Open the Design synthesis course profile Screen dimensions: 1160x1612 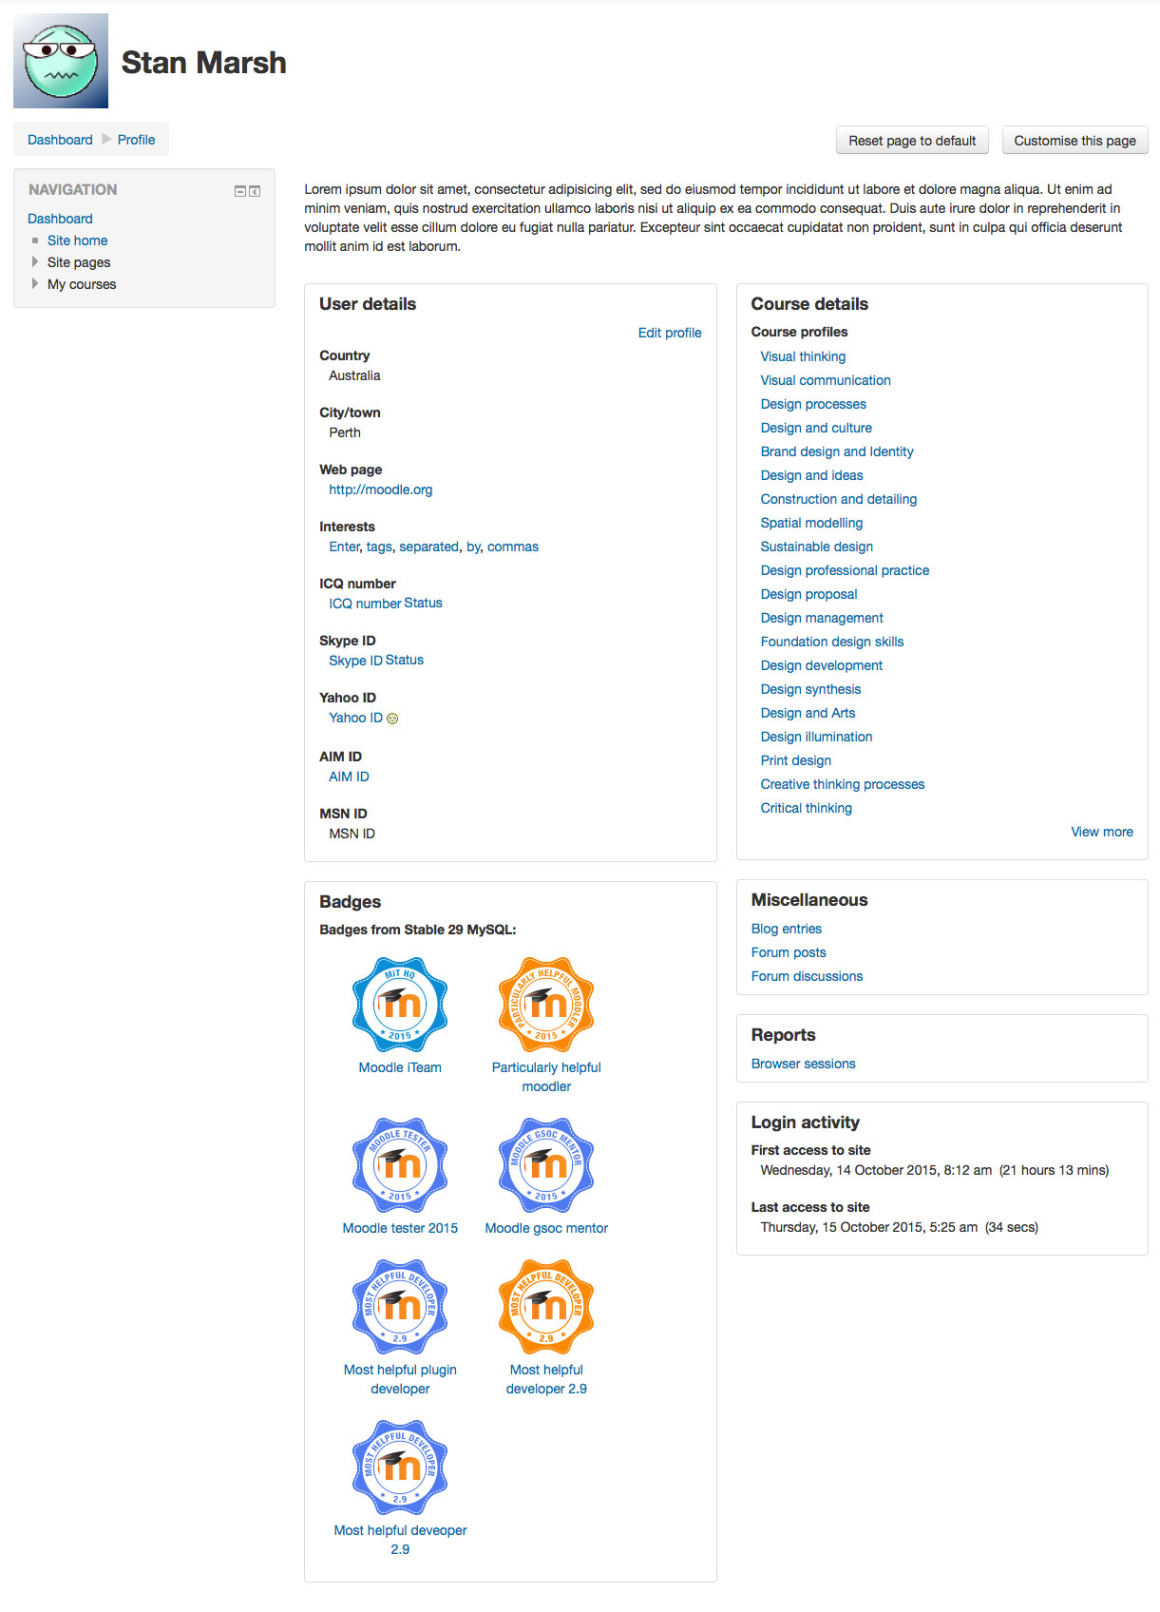(x=810, y=689)
